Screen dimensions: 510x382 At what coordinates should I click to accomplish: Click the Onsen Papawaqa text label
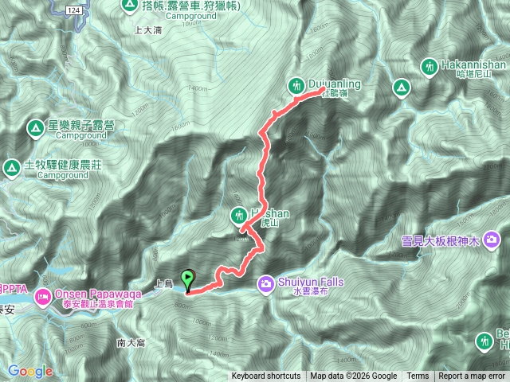(98, 294)
